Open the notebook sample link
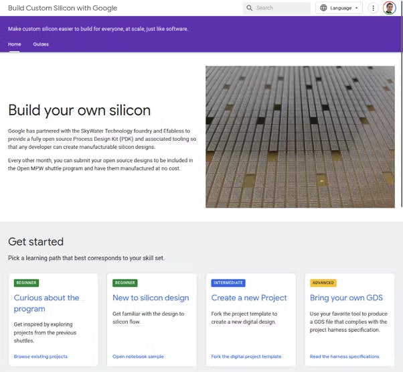The width and height of the screenshot is (403, 372). pyautogui.click(x=138, y=357)
